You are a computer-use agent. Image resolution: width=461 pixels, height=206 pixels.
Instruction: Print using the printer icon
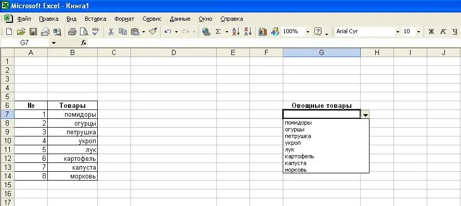[72, 32]
